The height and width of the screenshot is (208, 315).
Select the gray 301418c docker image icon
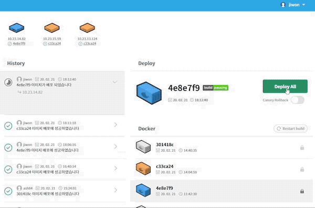[x=143, y=147]
